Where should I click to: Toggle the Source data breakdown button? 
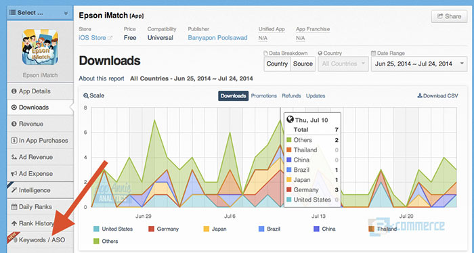click(303, 64)
